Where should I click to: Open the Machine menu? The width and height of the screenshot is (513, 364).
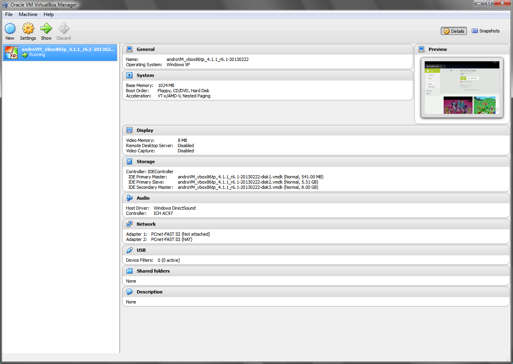[x=28, y=14]
